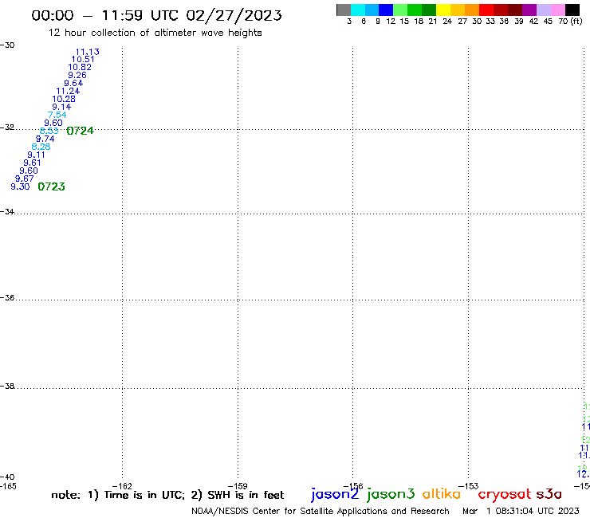Screen dimensions: 590x518
Task: Click the latitude axis label -36
Action: coord(7,298)
